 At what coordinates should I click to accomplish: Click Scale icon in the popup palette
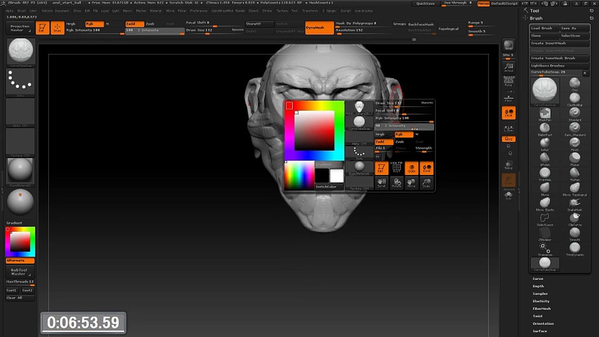click(x=426, y=183)
